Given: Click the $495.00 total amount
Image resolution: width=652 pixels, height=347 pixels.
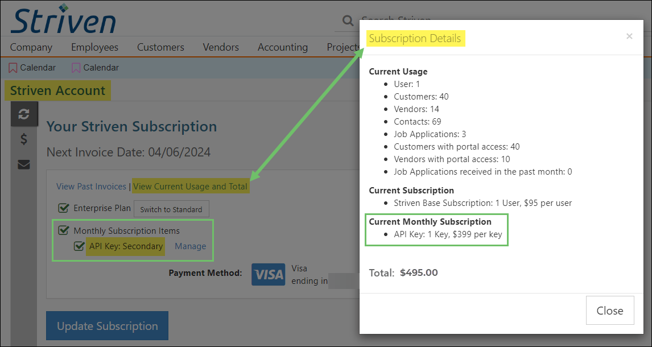Looking at the screenshot, I should [x=419, y=272].
